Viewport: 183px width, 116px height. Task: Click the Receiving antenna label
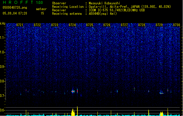[67, 14]
